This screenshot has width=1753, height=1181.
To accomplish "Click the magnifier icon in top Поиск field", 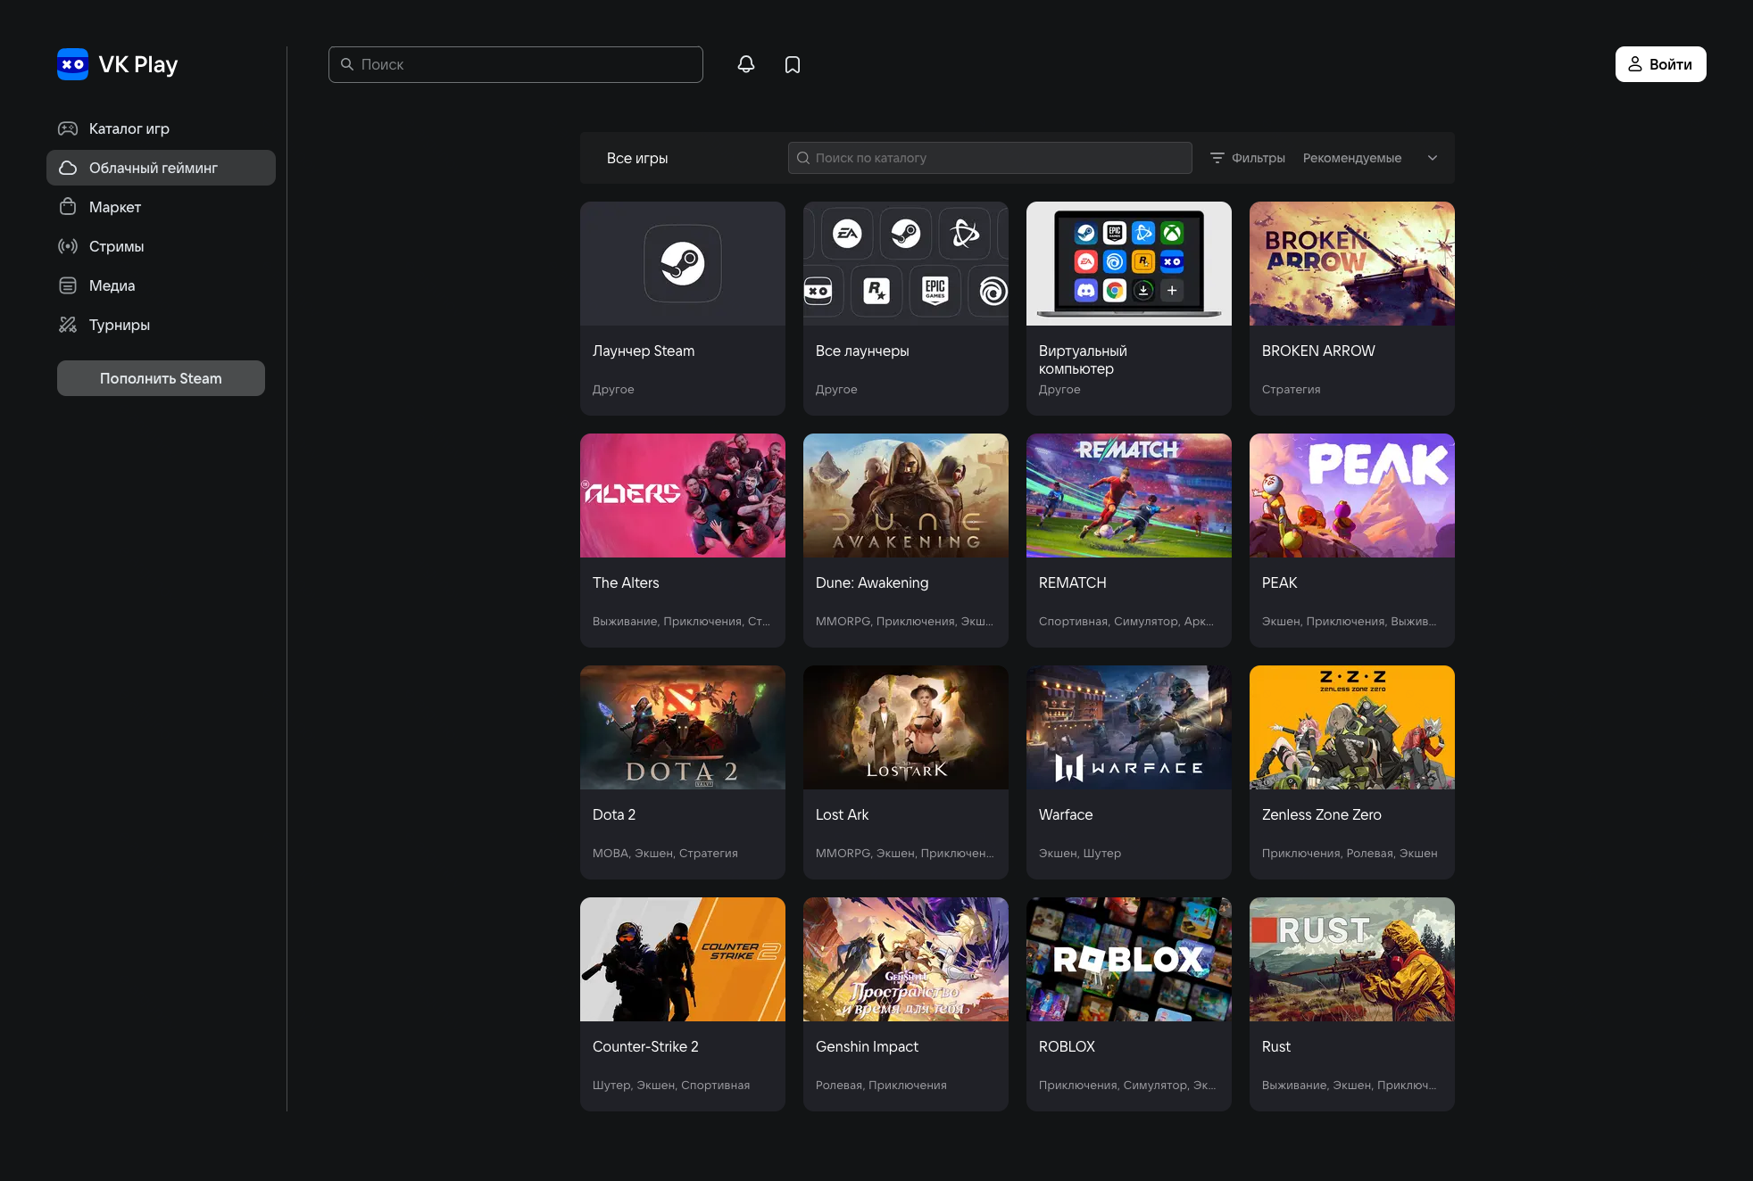I will pos(347,64).
